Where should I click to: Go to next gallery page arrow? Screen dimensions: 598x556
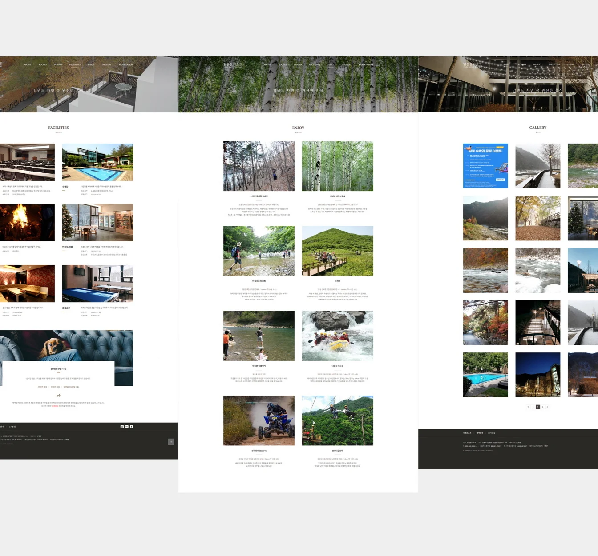coord(543,407)
